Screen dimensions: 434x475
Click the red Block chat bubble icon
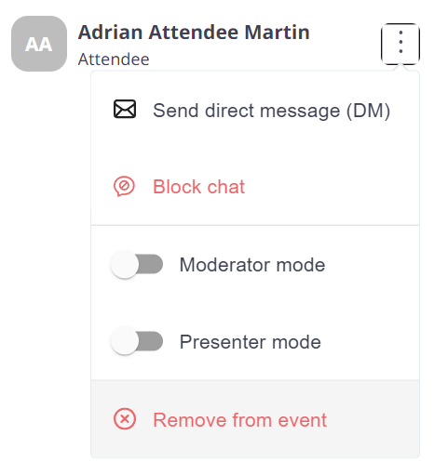coord(124,187)
